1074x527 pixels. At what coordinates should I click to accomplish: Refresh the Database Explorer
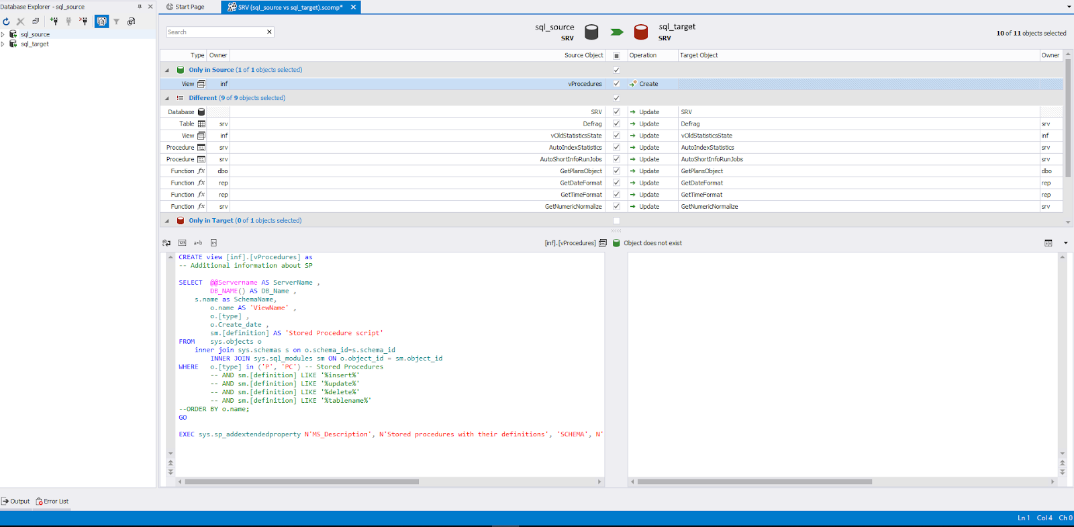tap(6, 21)
